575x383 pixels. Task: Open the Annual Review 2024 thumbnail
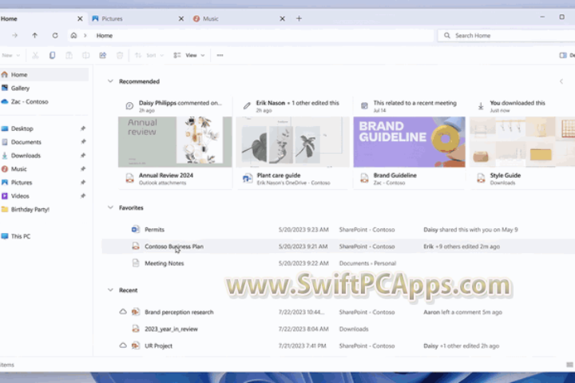tap(175, 142)
